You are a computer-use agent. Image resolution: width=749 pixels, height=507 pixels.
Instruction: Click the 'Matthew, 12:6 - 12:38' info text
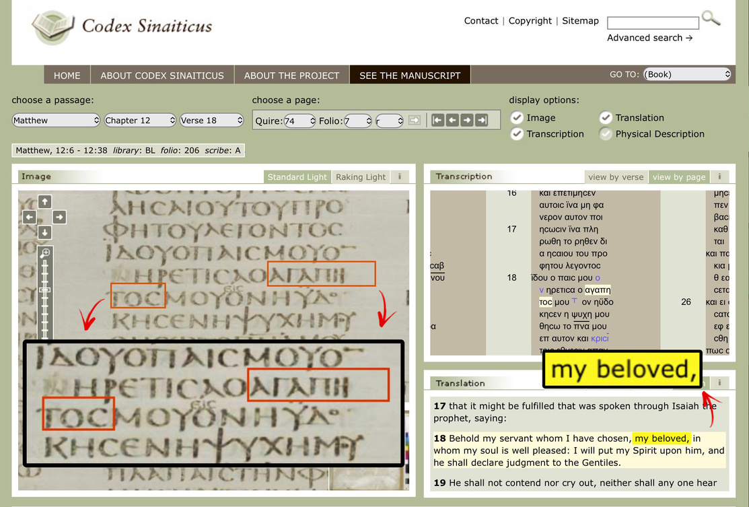[x=61, y=151]
